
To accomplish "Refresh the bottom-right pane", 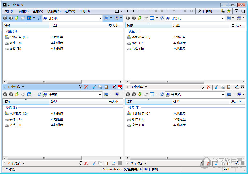I will coord(162,94).
